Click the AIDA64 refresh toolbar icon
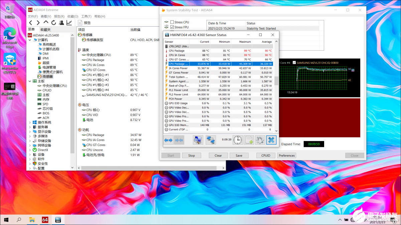The image size is (401, 225). click(x=53, y=23)
